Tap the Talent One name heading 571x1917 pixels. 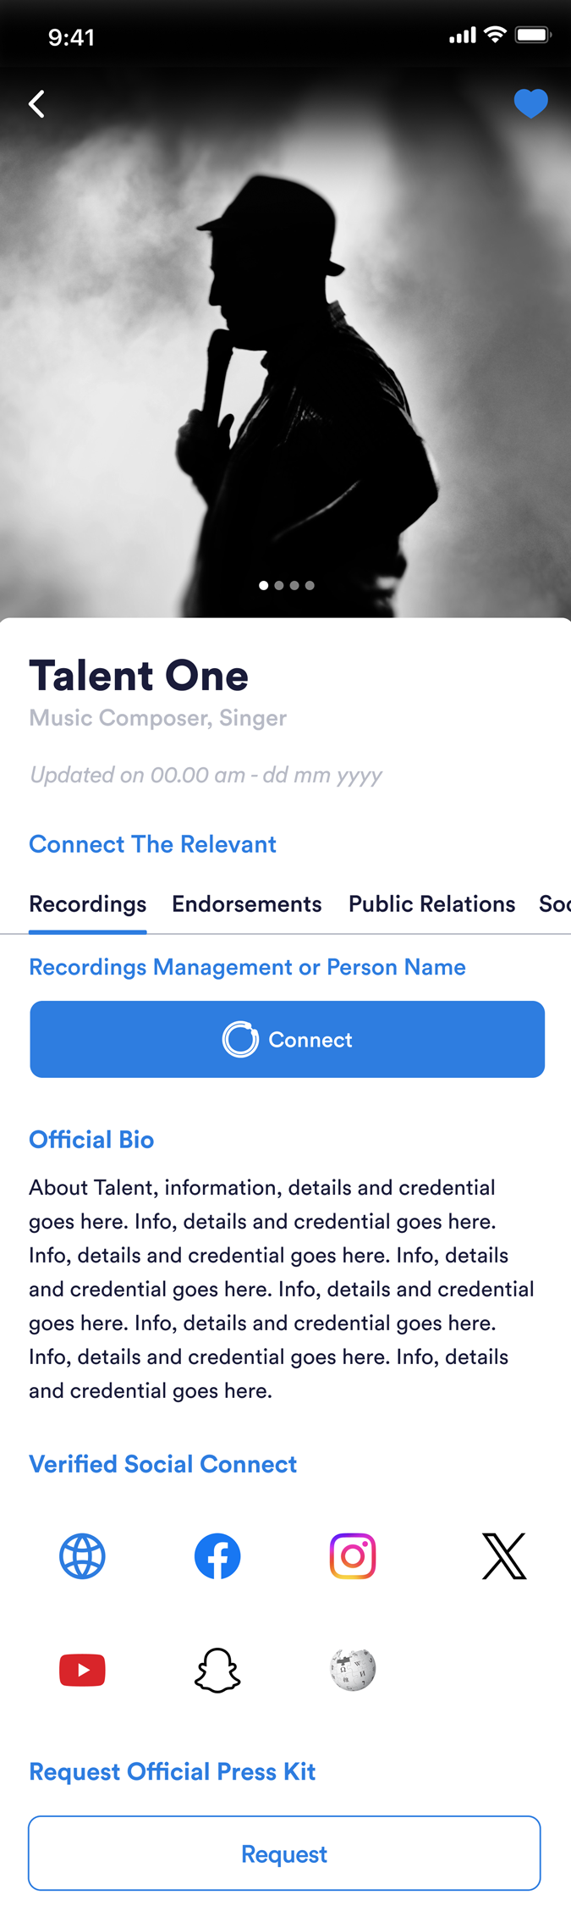(x=139, y=676)
